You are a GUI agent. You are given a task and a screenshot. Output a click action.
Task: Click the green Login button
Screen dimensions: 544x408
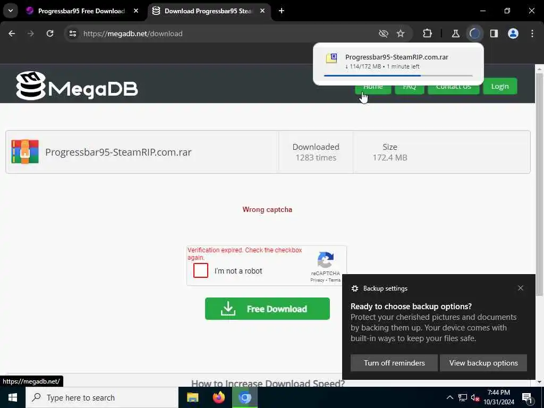pyautogui.click(x=500, y=87)
